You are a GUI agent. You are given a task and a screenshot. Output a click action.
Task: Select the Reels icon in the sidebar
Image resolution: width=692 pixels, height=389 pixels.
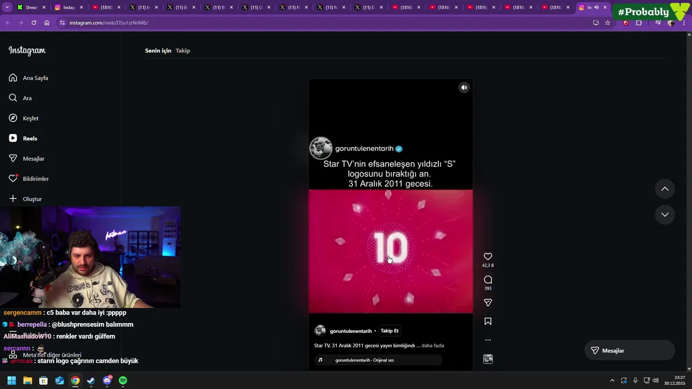13,138
